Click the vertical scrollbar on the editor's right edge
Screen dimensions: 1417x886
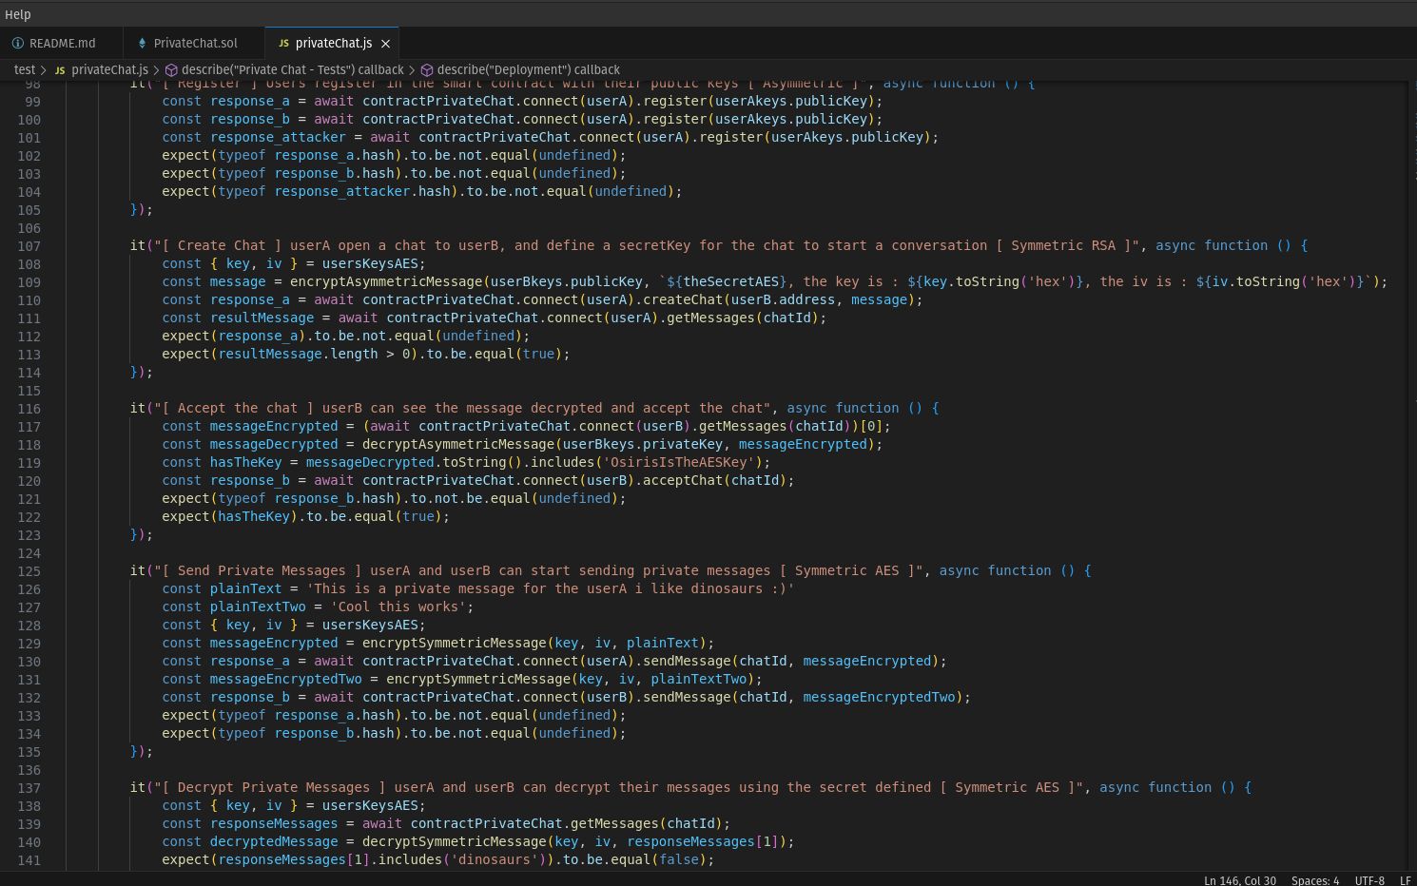point(1411,475)
